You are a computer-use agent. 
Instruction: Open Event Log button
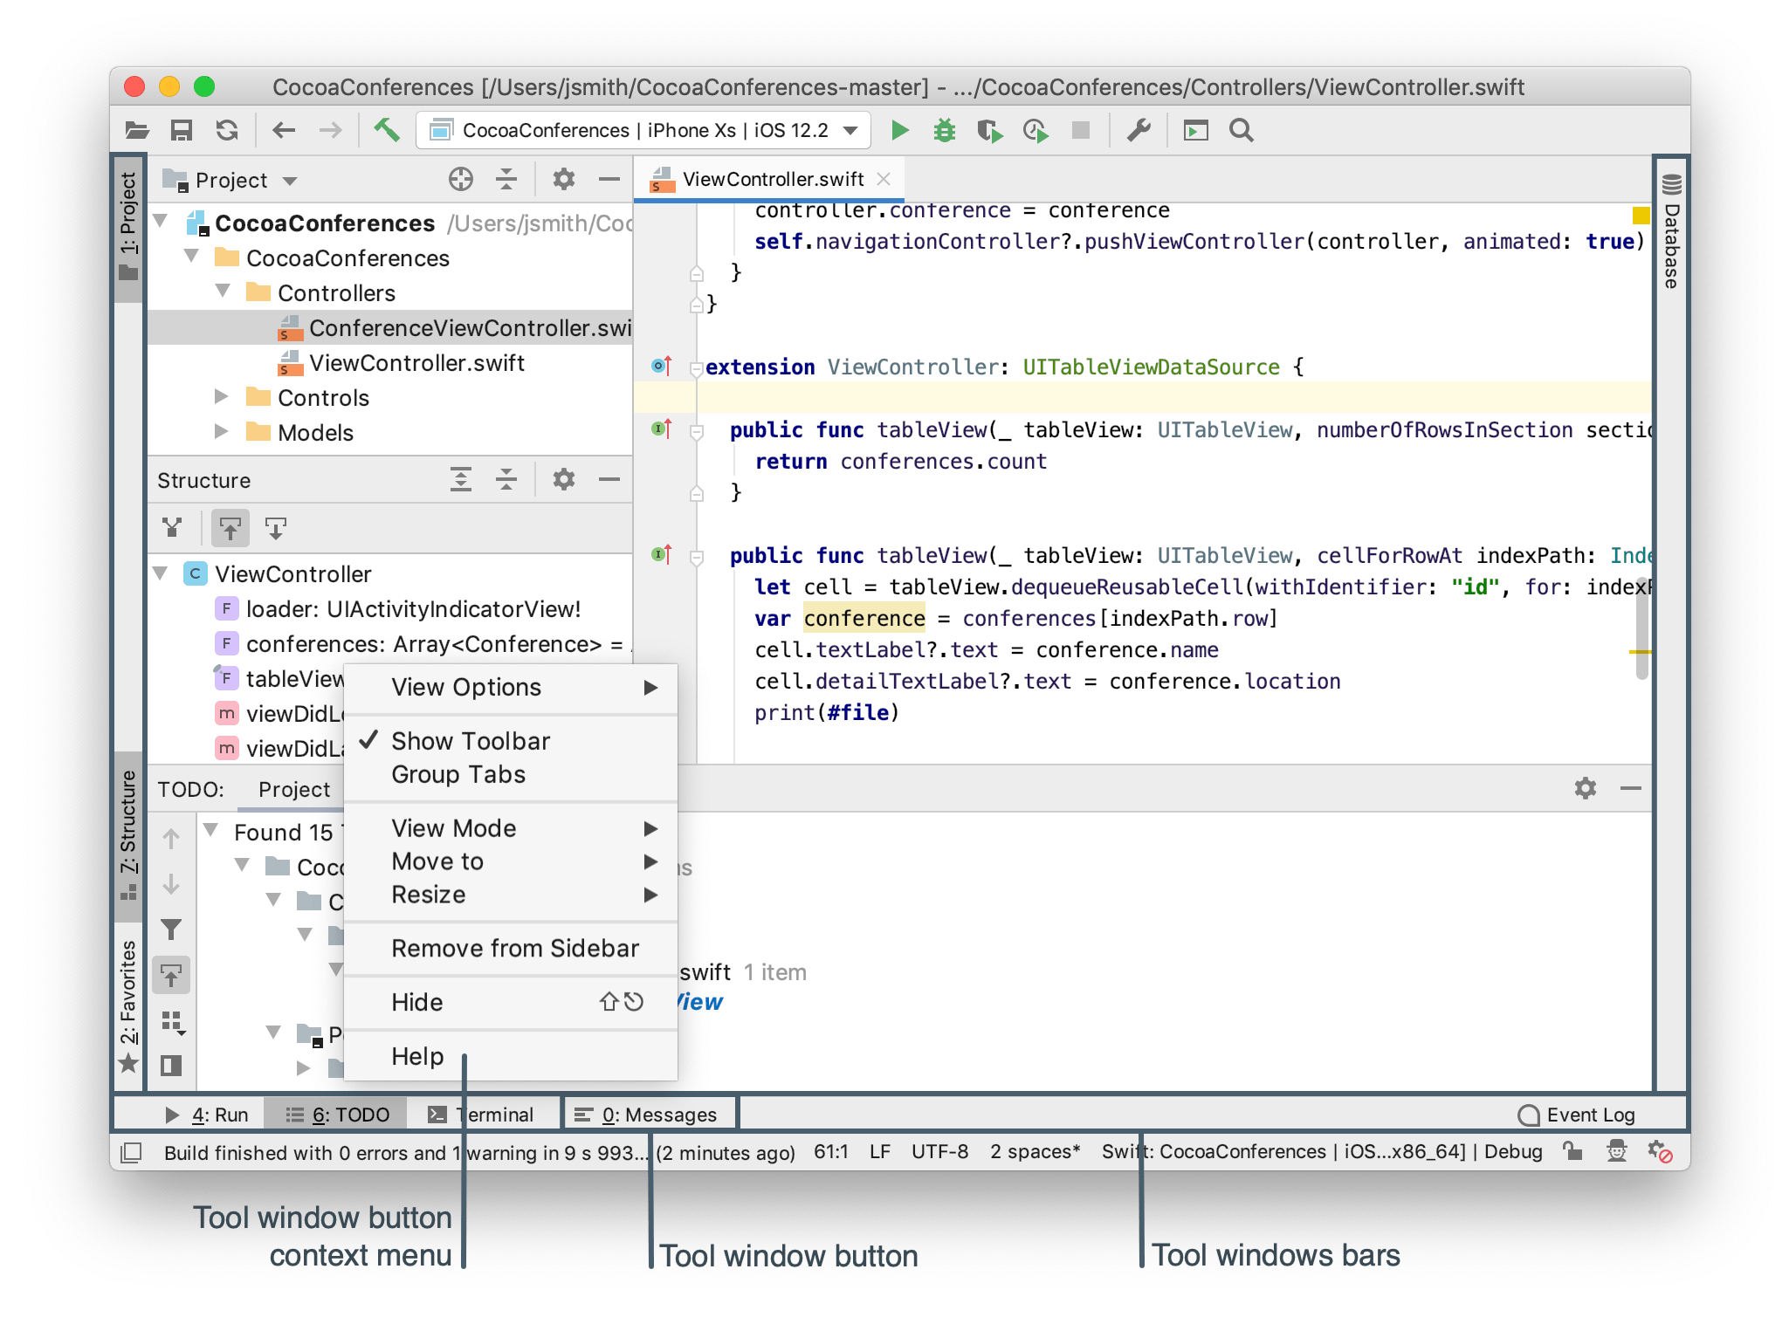[x=1577, y=1115]
